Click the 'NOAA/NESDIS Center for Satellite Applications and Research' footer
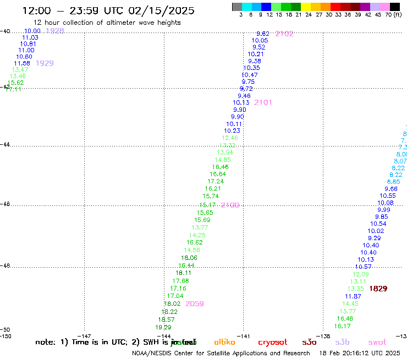407x358 pixels. 221,354
